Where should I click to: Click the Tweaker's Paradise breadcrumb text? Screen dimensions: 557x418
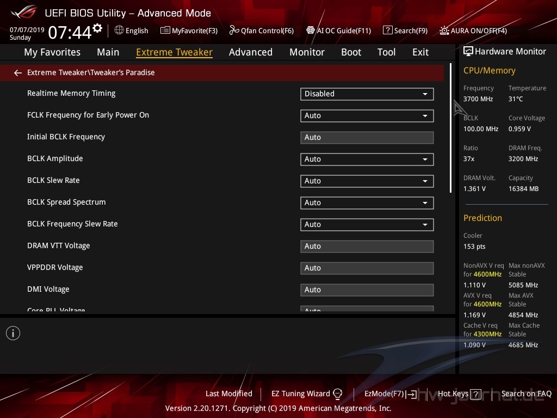pos(123,72)
